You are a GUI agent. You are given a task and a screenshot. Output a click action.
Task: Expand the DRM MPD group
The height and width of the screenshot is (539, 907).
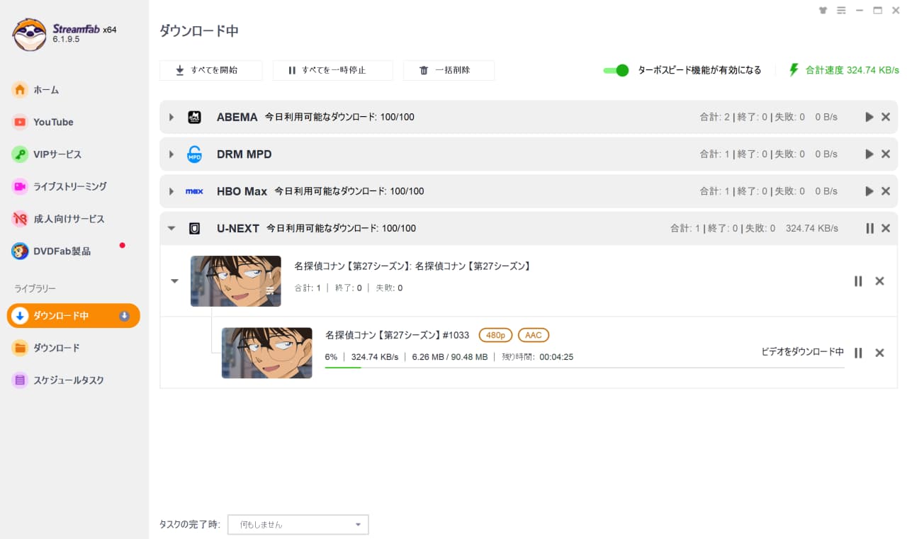pos(171,154)
